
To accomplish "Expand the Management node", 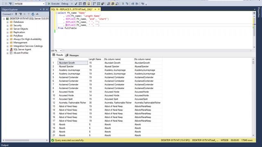I will [x=7, y=42].
